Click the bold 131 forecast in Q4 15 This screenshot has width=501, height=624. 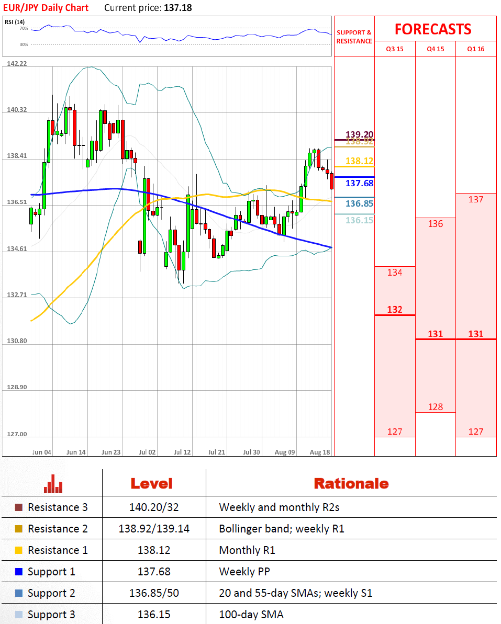435,334
